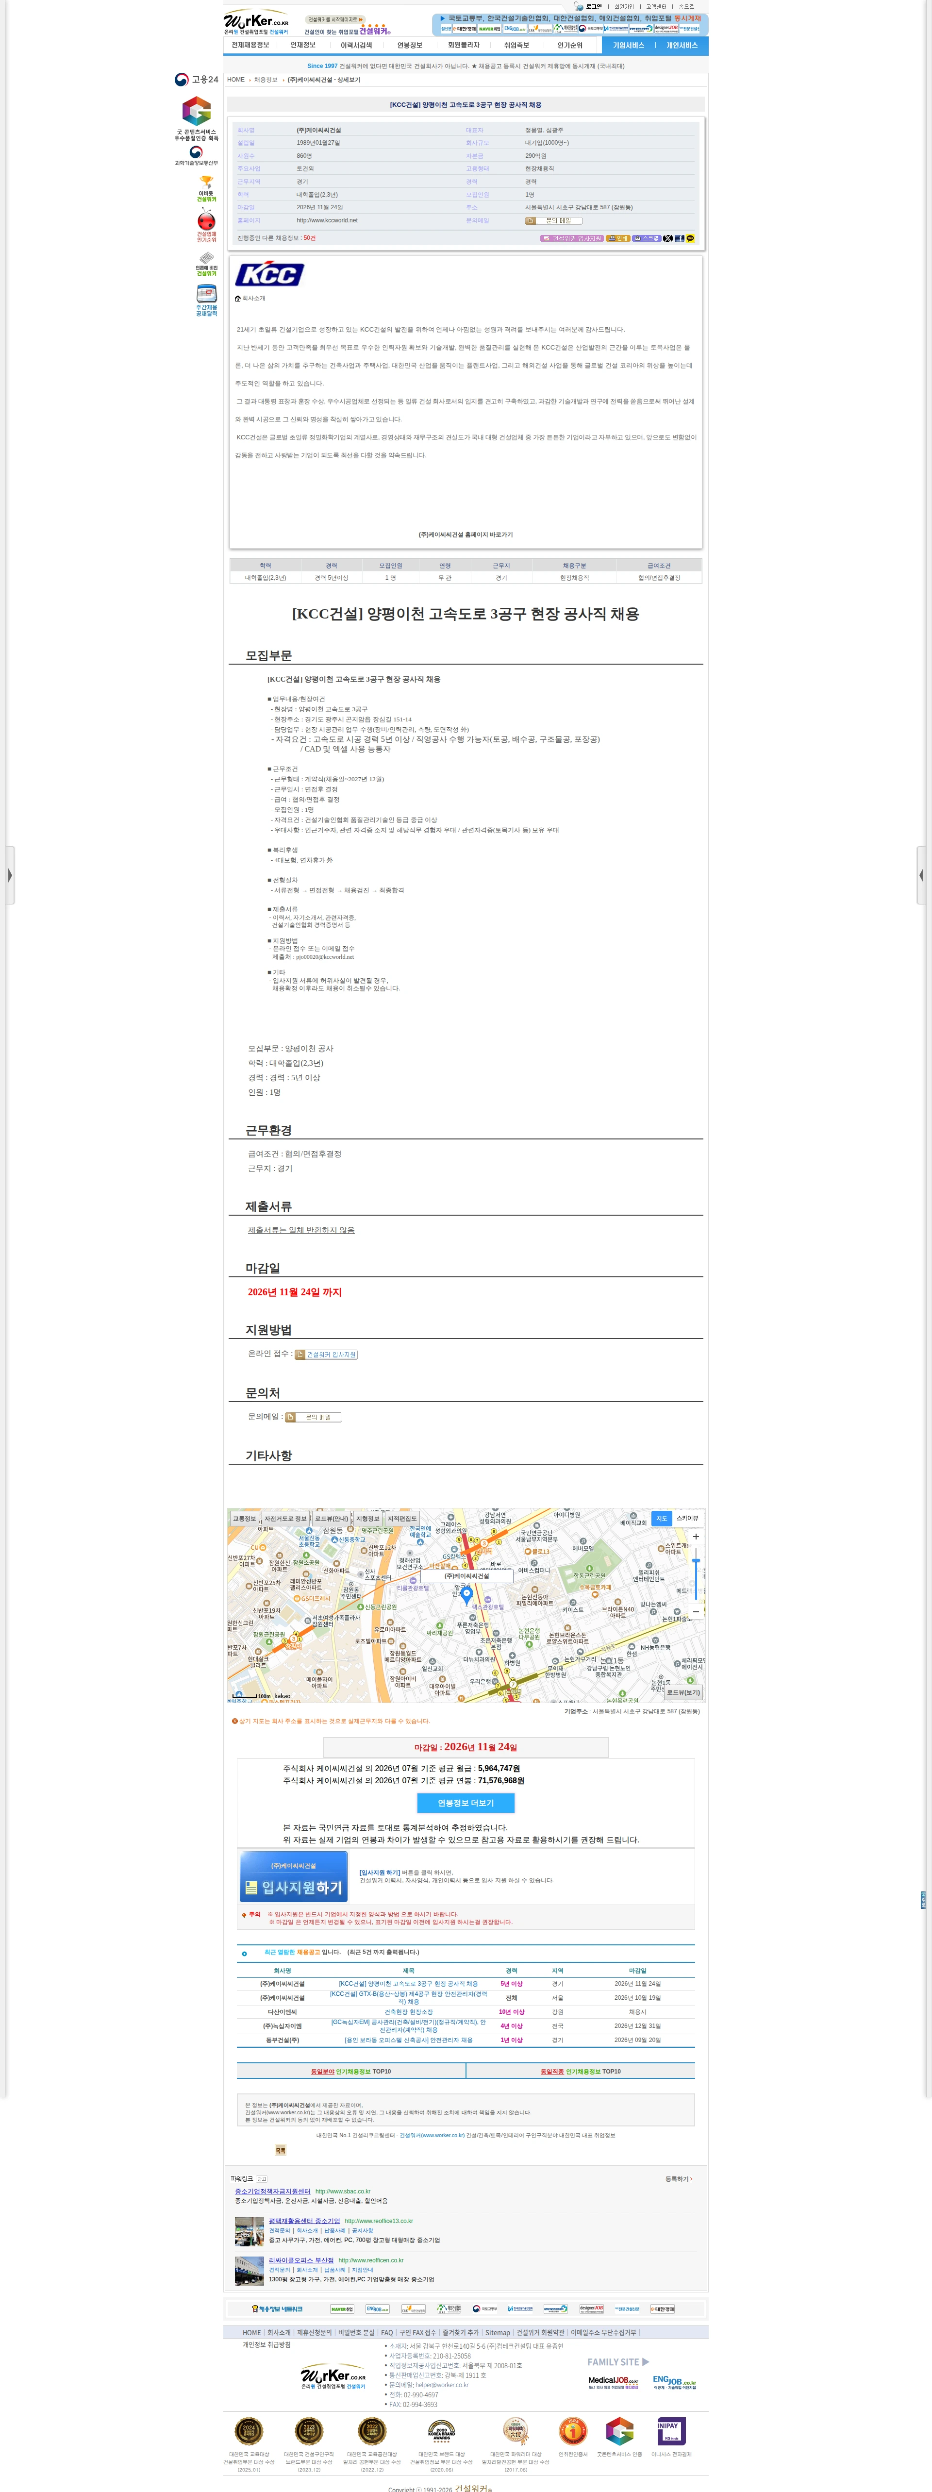Open the HOME breadcrumb link
Viewport: 932px width, 2492px height.
(236, 79)
